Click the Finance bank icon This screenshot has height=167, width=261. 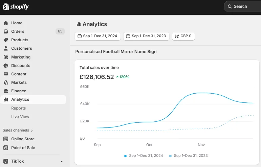(x=6, y=91)
